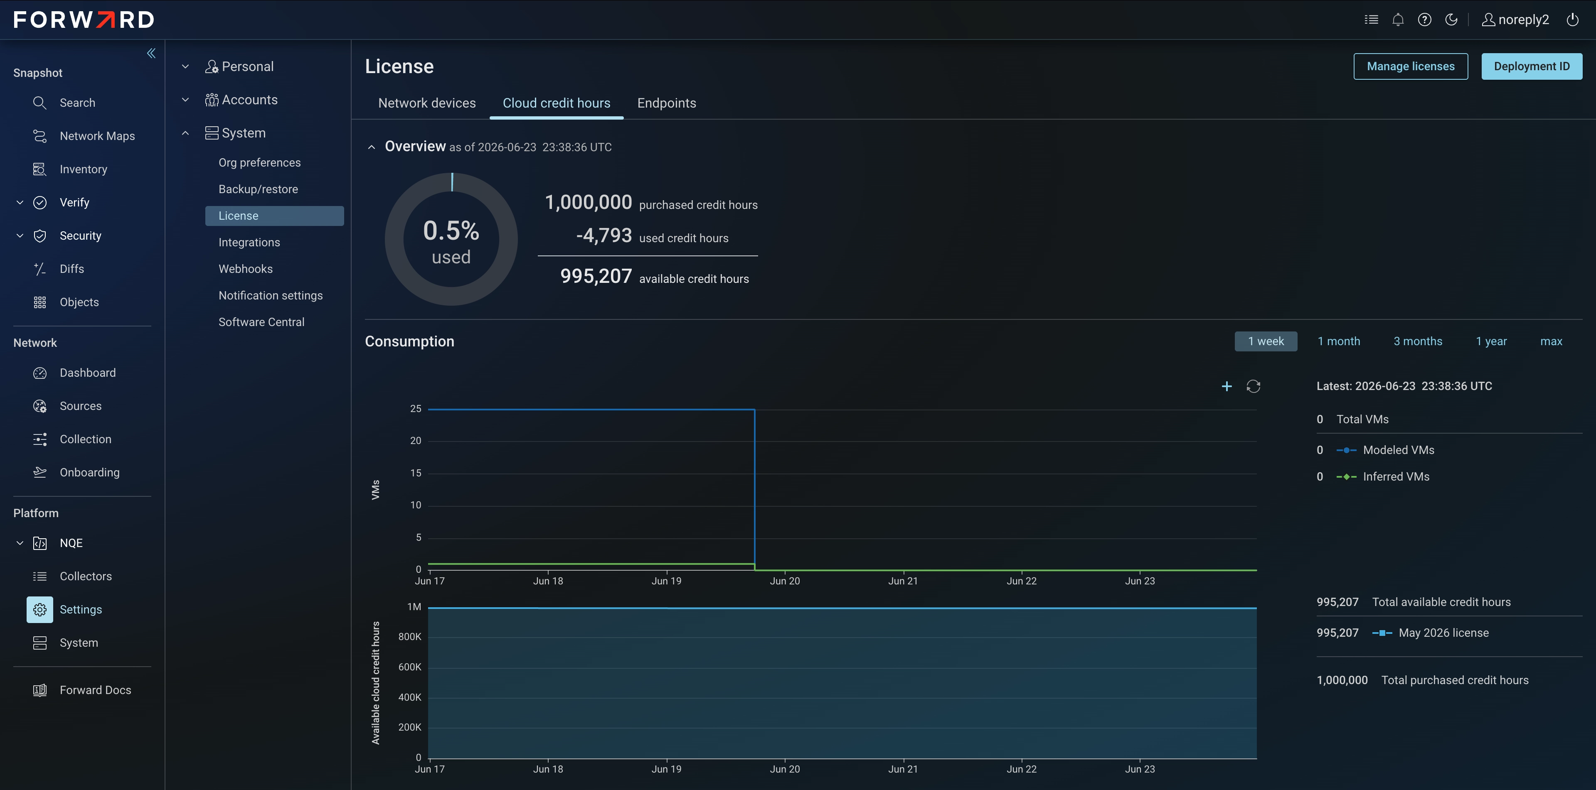Open the noreply2 user menu

tap(1515, 20)
